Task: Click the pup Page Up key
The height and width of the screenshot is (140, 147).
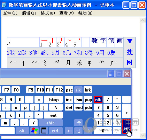Action: coord(88,99)
